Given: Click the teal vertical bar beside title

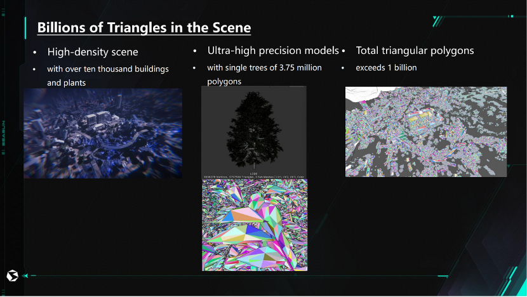Looking at the screenshot, I should coord(25,27).
